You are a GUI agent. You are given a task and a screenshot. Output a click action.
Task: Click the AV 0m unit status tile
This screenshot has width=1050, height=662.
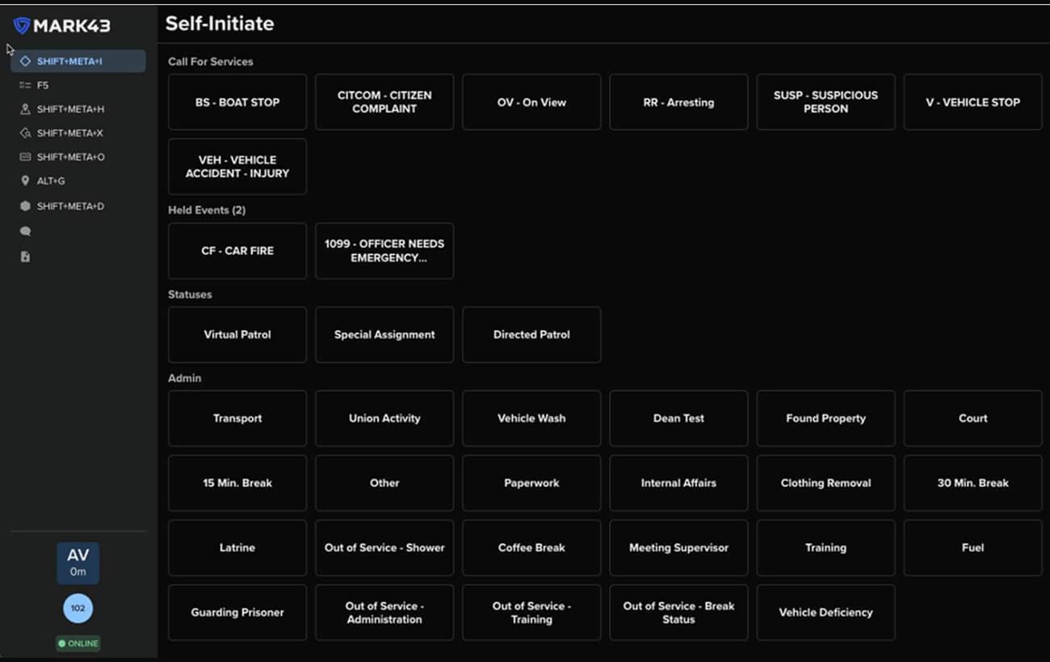(x=78, y=563)
